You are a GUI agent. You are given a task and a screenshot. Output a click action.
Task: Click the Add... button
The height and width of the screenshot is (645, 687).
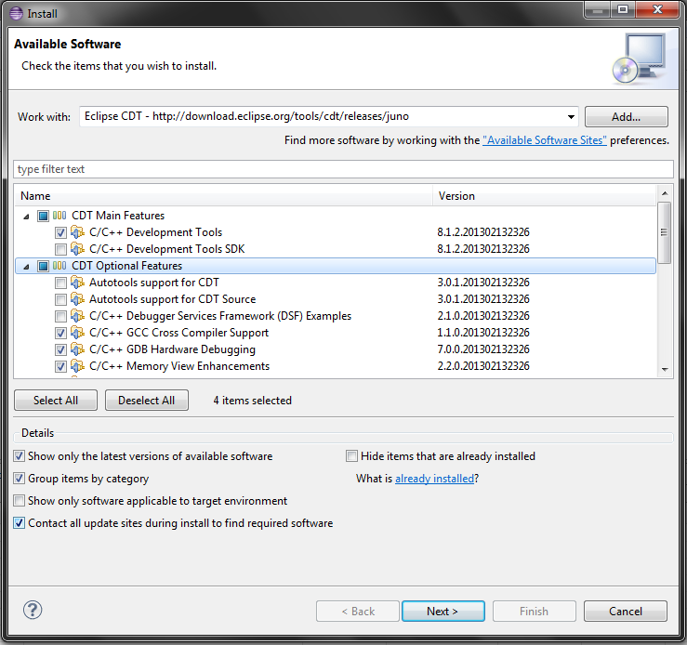(626, 117)
